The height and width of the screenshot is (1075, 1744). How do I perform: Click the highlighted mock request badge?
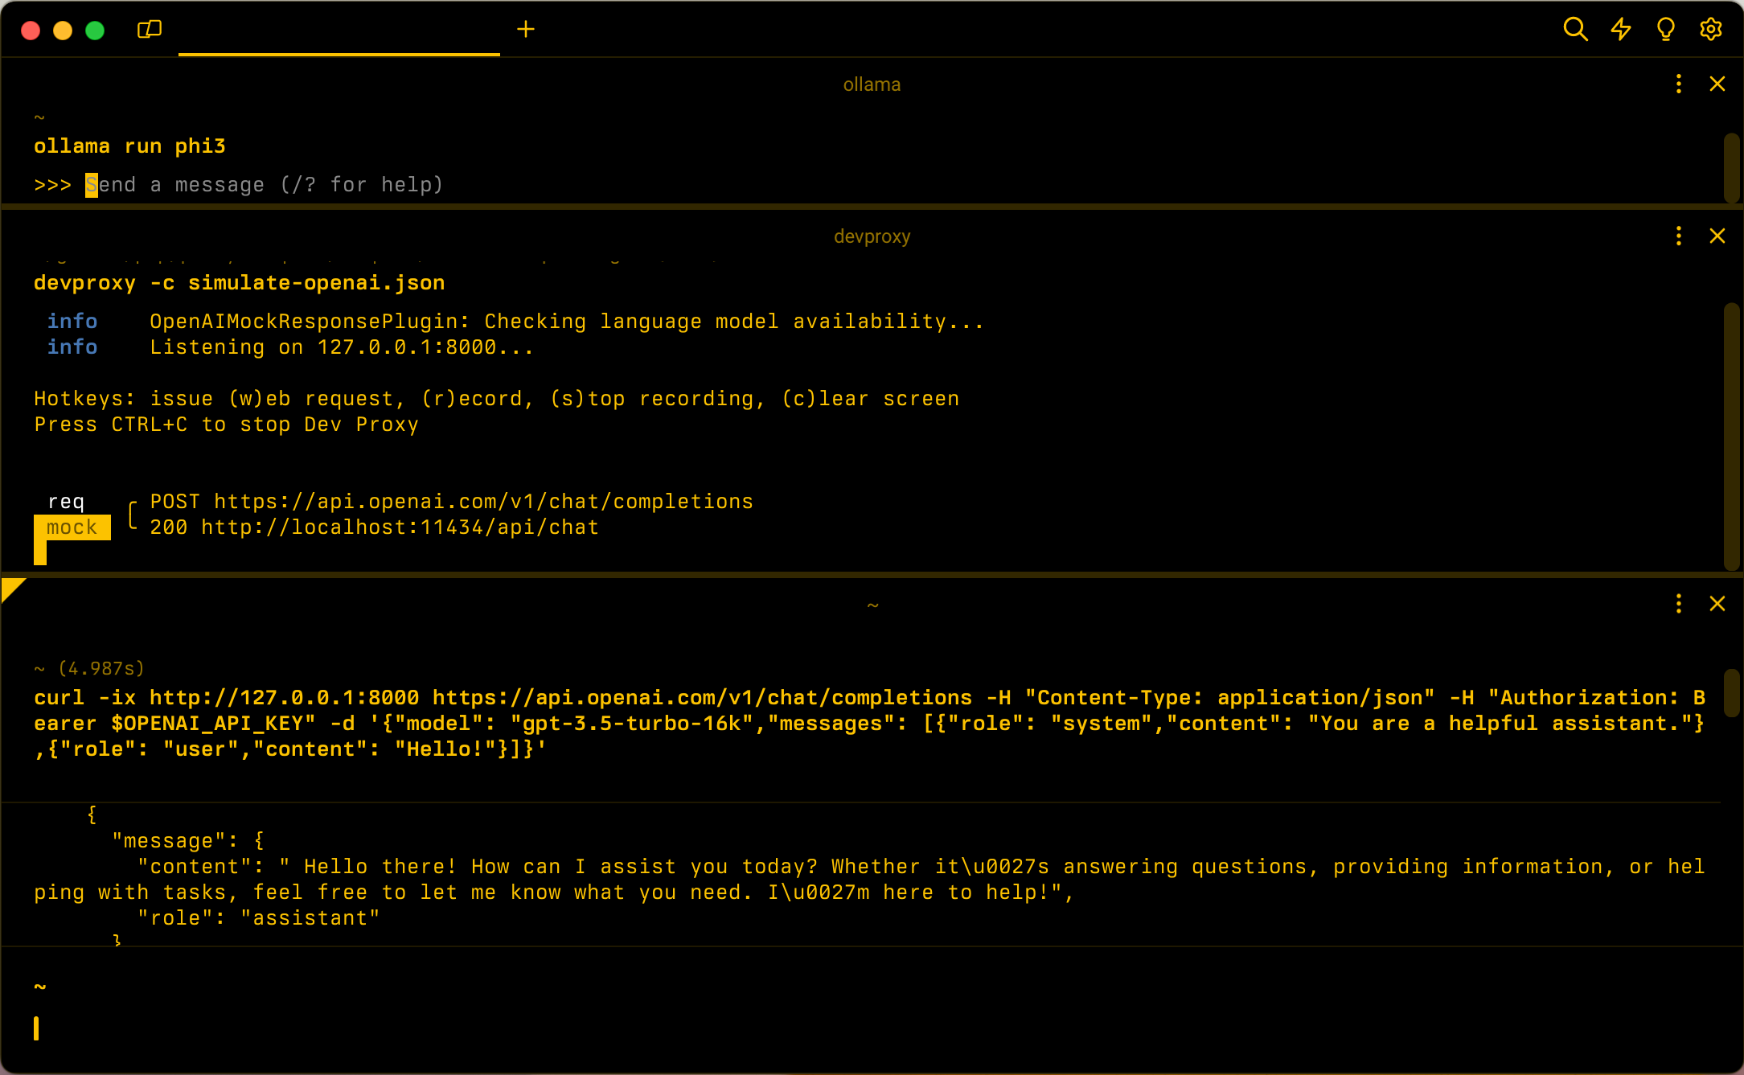click(x=72, y=527)
